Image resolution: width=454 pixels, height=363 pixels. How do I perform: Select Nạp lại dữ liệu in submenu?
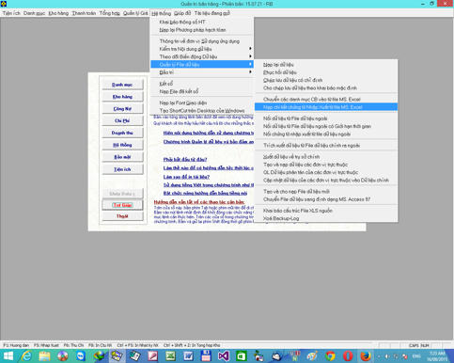coord(326,65)
